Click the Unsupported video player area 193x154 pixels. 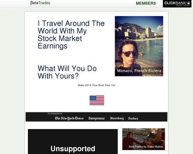(x=73, y=142)
